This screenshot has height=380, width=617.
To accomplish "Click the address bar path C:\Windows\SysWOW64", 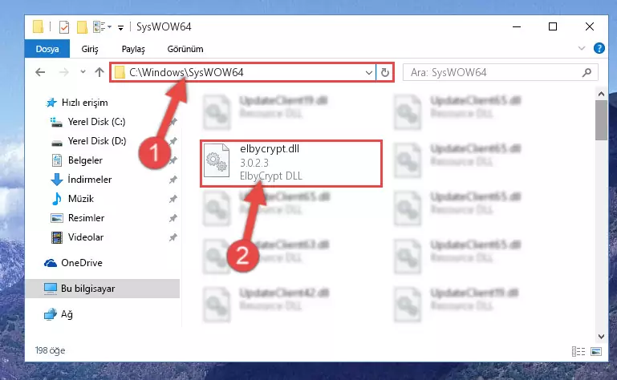I will pyautogui.click(x=186, y=72).
